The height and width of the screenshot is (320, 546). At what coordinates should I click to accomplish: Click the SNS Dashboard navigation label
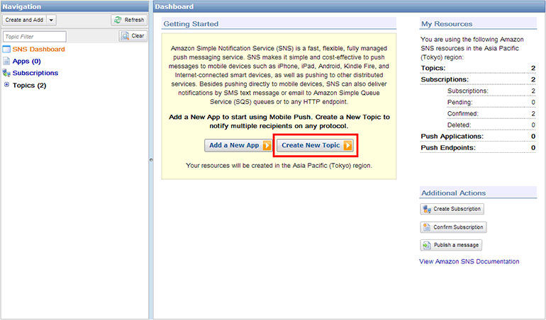point(38,50)
